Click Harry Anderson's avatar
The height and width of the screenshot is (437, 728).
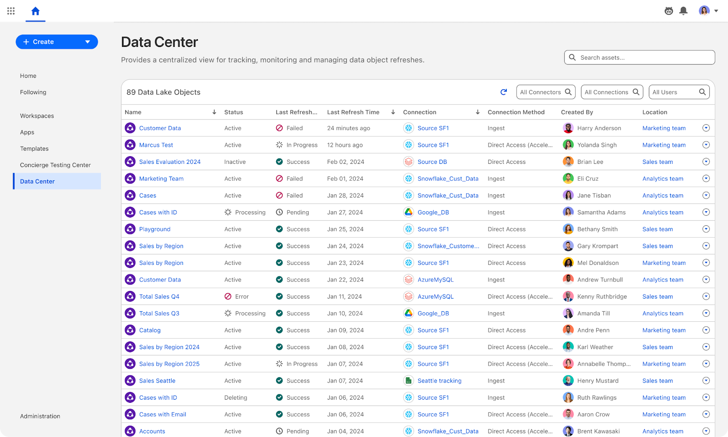(568, 128)
